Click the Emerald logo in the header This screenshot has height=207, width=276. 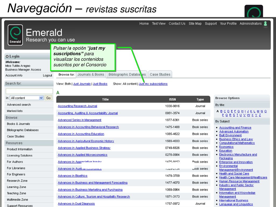[x=15, y=35]
